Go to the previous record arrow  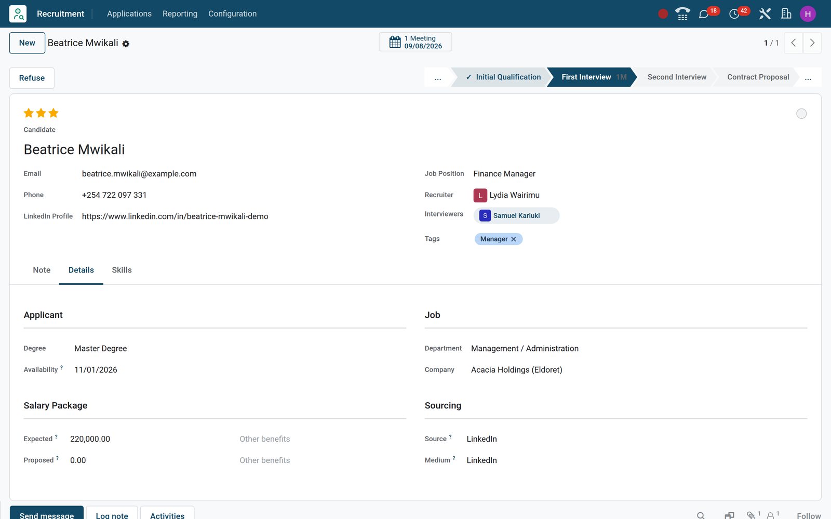click(x=793, y=43)
